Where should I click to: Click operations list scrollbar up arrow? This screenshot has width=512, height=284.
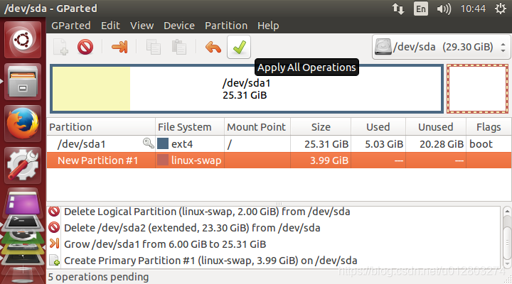pos(507,212)
